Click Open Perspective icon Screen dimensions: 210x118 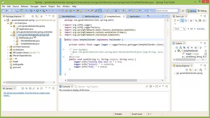(x=183, y=11)
